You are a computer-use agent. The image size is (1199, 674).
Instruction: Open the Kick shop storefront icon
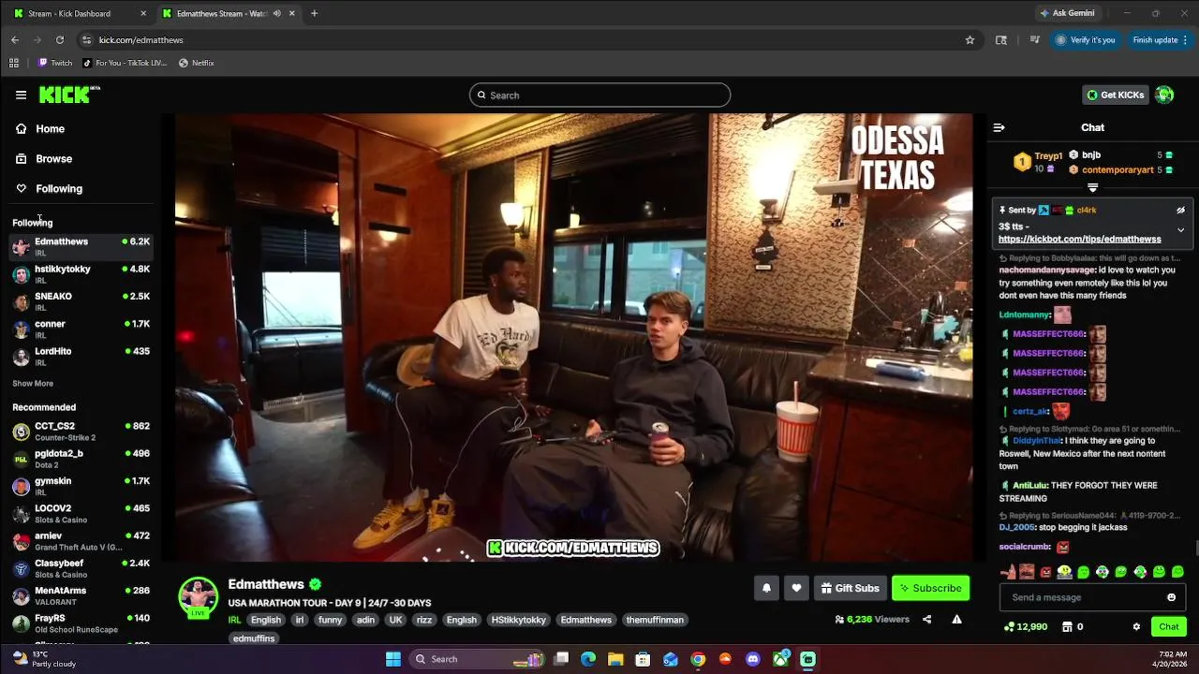pyautogui.click(x=1067, y=626)
